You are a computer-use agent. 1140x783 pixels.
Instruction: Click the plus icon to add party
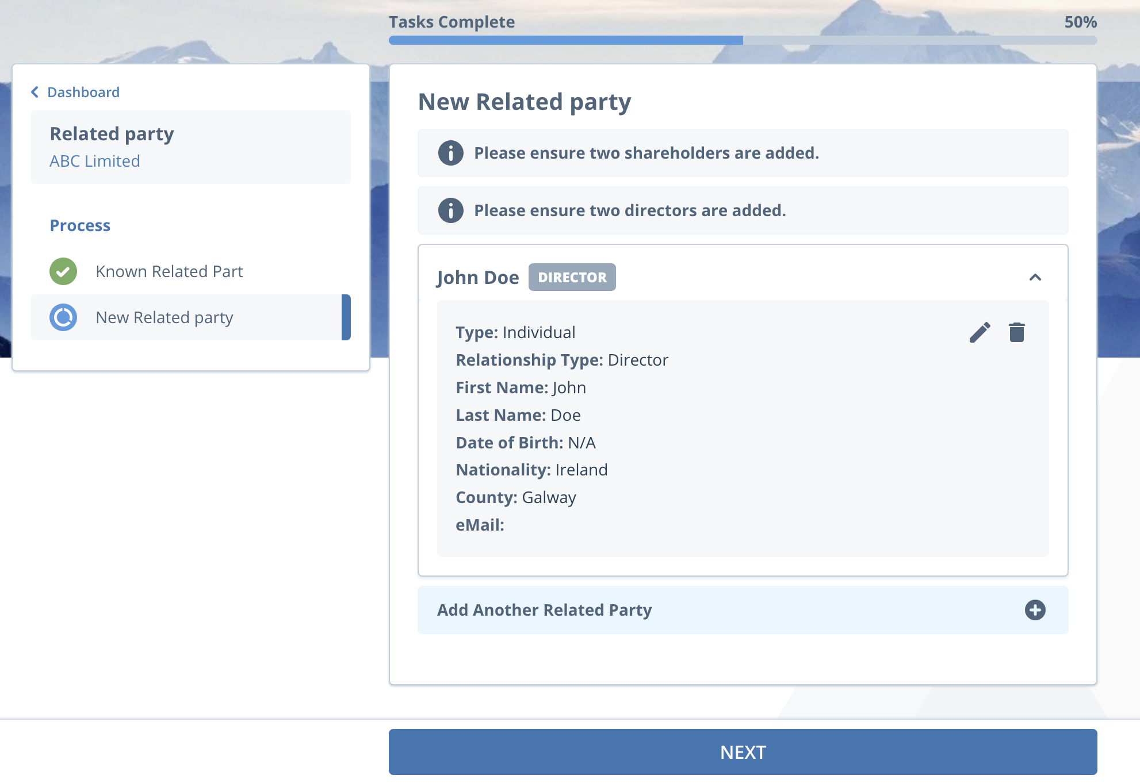[x=1035, y=610]
